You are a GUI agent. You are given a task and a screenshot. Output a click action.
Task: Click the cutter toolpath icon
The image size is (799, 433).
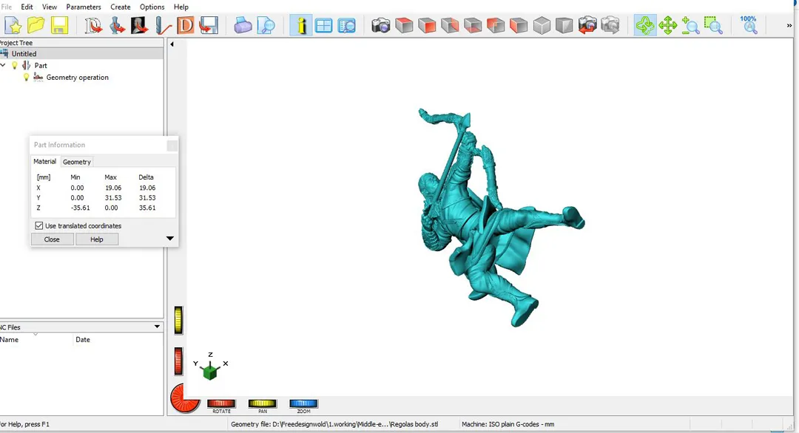click(163, 25)
